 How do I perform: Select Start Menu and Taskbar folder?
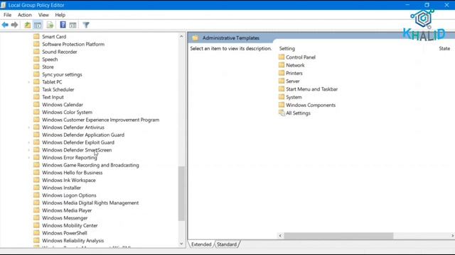[x=311, y=89]
